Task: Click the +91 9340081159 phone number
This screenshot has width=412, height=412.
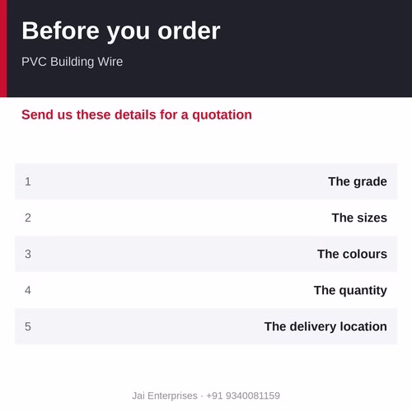Action: click(x=243, y=396)
